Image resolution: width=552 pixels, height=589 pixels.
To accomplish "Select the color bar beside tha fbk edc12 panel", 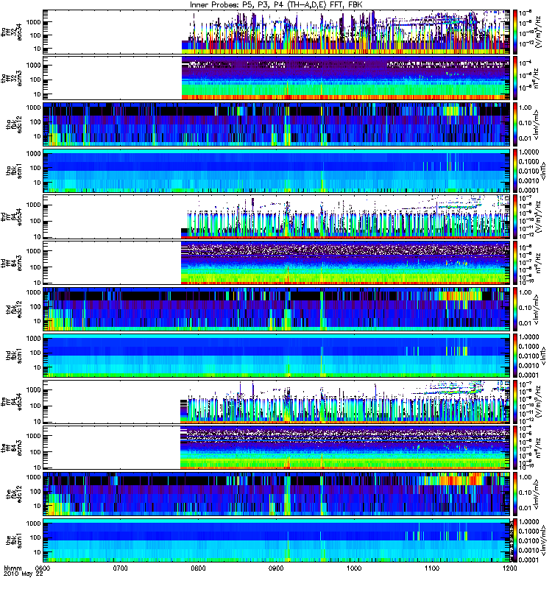I will point(515,124).
